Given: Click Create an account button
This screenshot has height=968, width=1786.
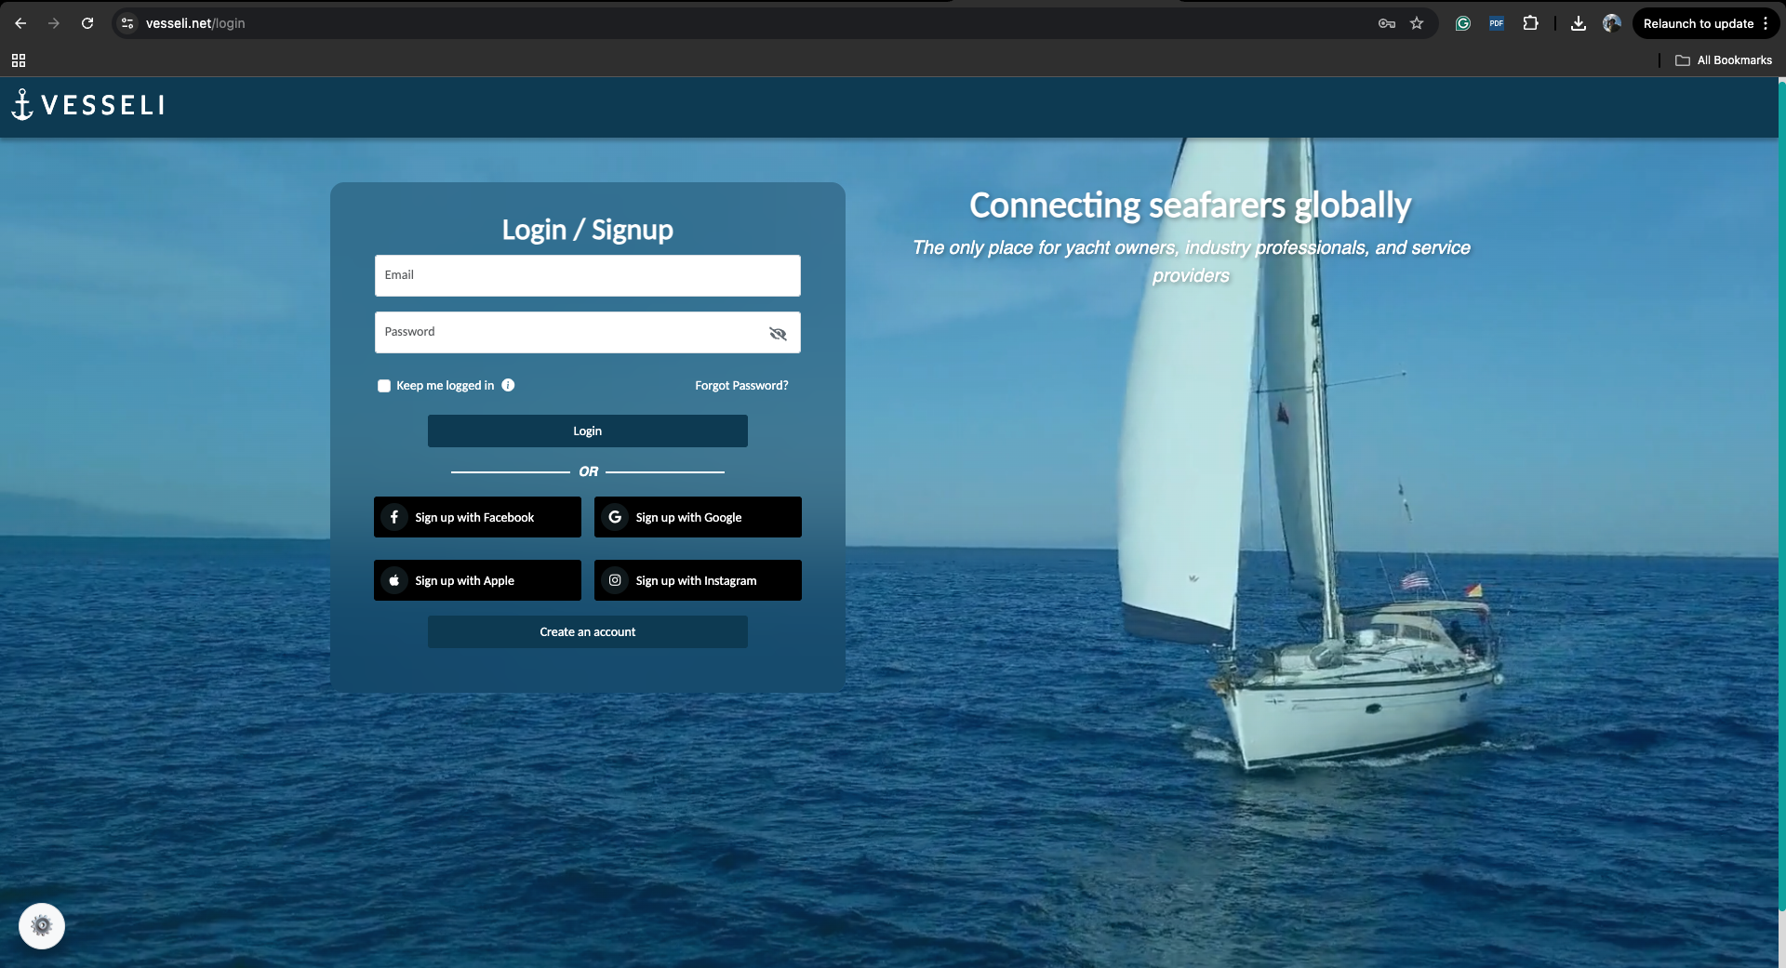Looking at the screenshot, I should coord(587,632).
